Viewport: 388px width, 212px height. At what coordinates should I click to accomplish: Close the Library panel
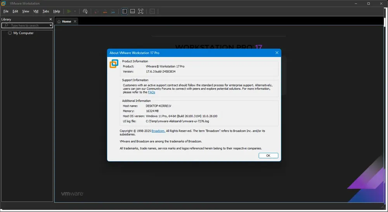tap(51, 19)
